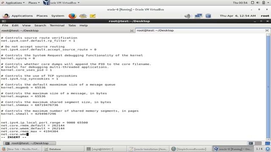Viewport: 271px width, 152px height.
Task: Switch to singh@SINGH terminal in host taskbar
Action: point(105,149)
